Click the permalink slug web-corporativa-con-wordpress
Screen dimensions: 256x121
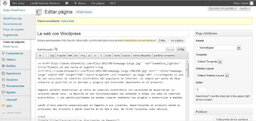[x=137, y=40]
